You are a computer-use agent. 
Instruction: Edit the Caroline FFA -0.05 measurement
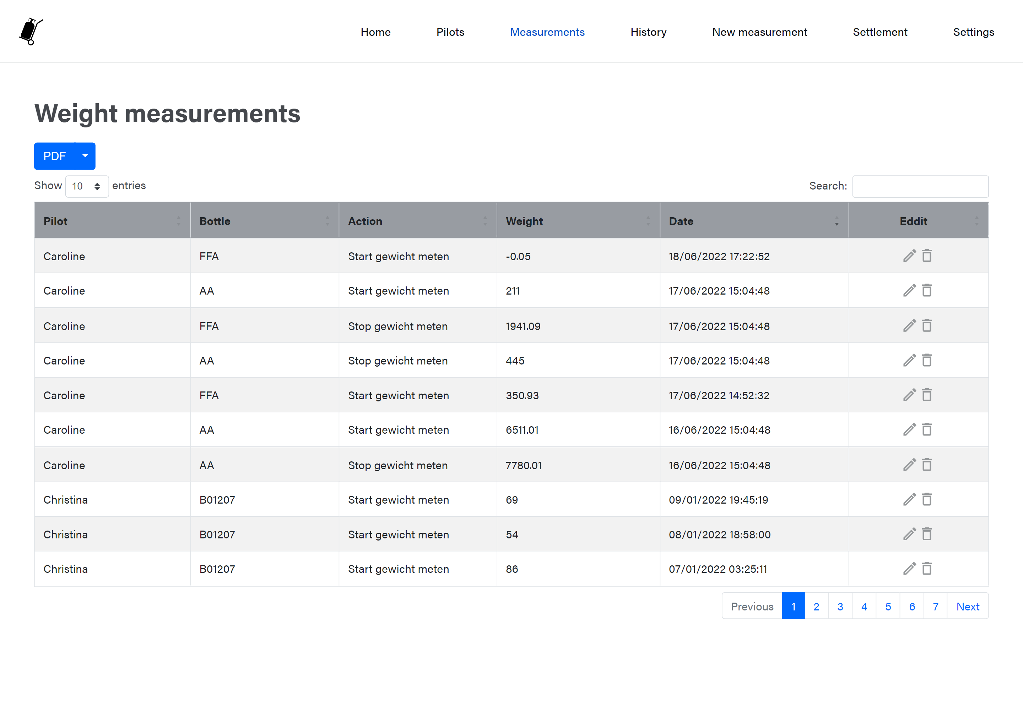(909, 256)
